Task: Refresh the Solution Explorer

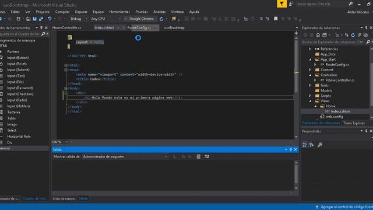Action: tap(353, 35)
